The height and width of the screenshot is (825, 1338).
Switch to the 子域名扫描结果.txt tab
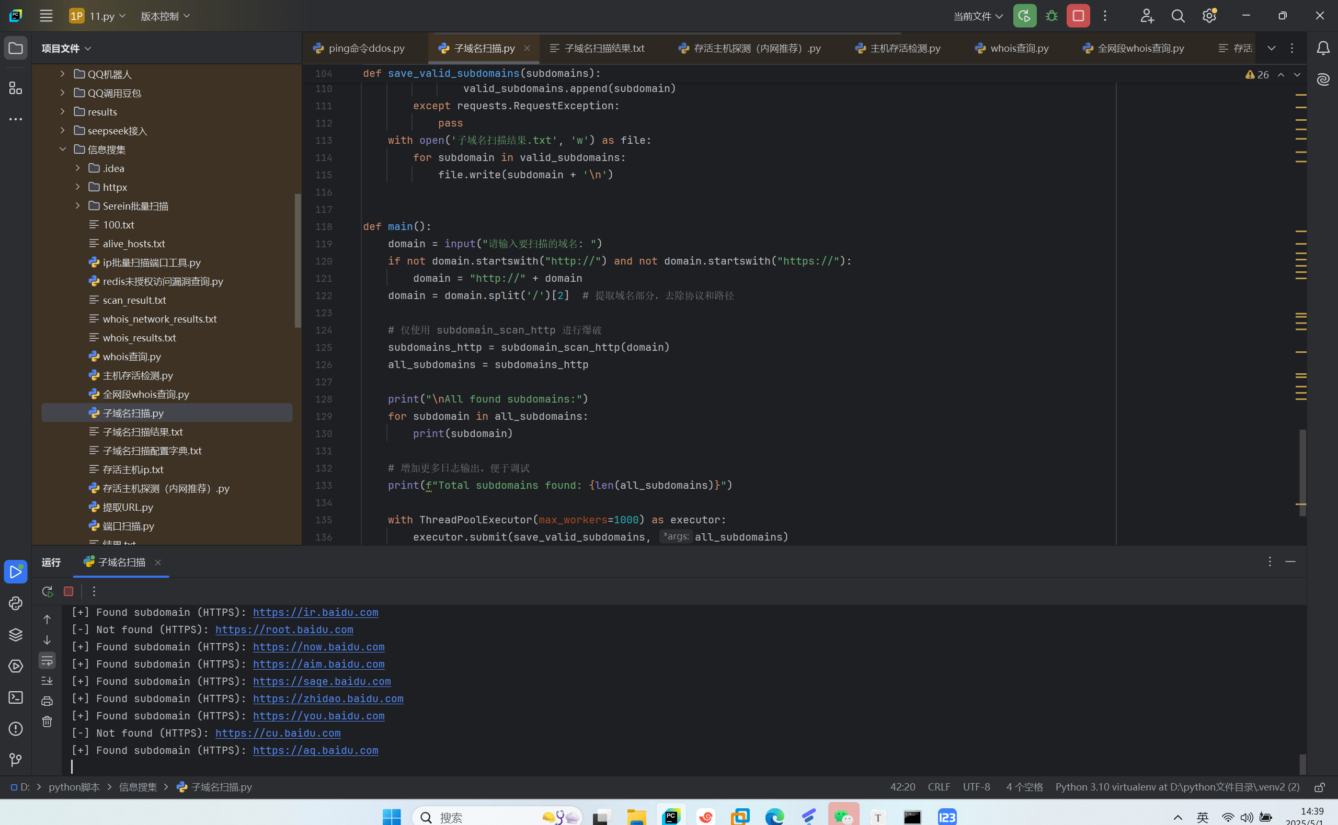point(603,48)
